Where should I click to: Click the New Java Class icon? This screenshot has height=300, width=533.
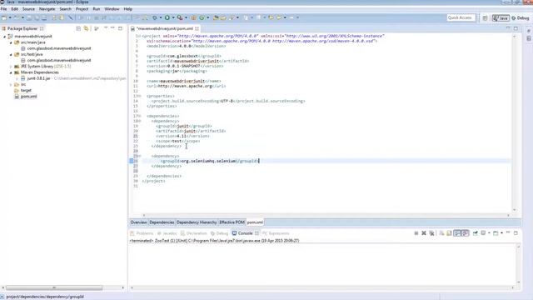tap(202, 17)
